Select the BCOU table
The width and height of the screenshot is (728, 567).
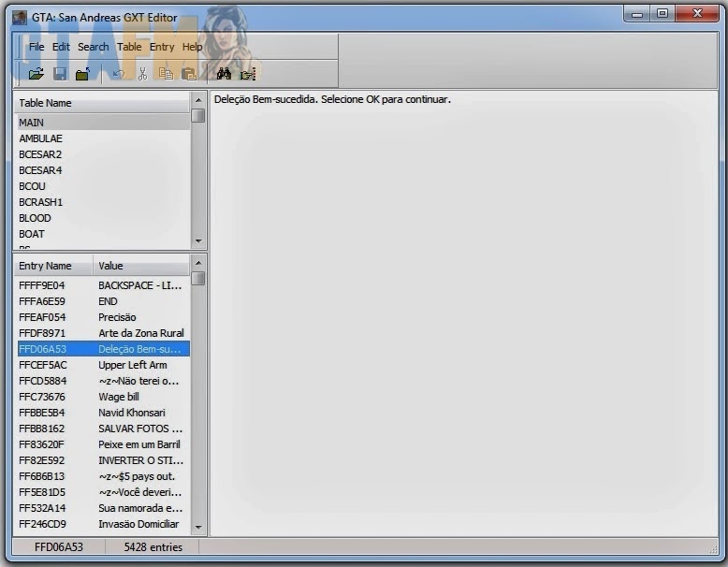[102, 186]
